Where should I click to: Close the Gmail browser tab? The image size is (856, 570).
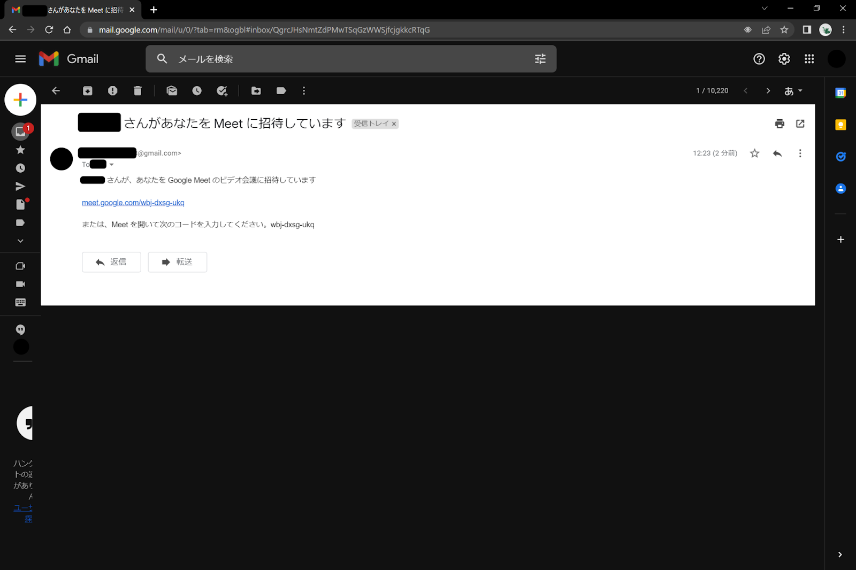point(132,10)
